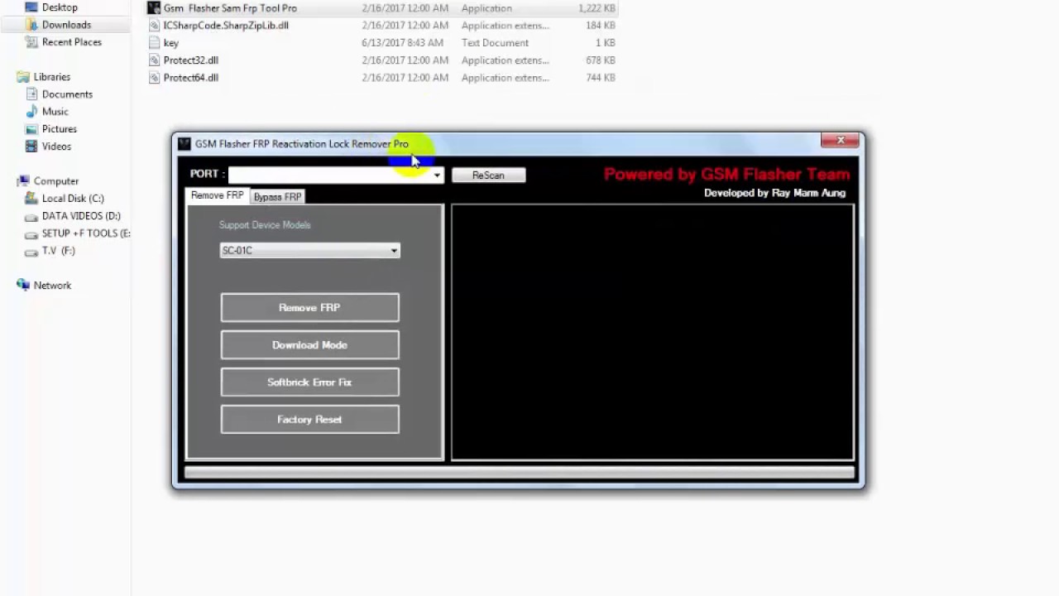Click the key text document icon
The height and width of the screenshot is (596, 1059).
click(154, 43)
